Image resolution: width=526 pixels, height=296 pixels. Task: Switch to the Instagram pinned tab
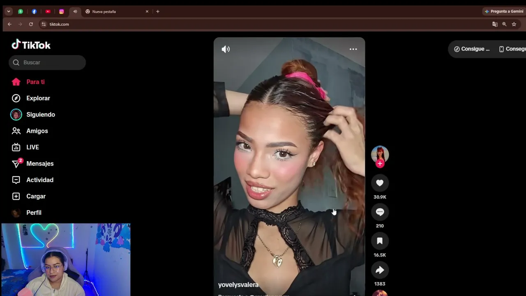[x=62, y=12]
